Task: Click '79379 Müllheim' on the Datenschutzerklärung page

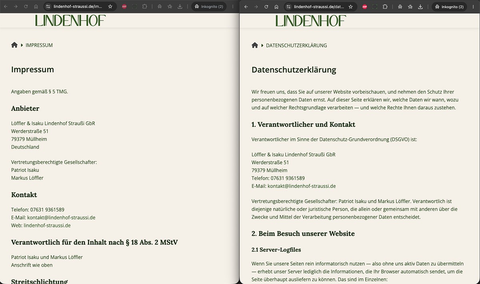Action: pos(270,170)
